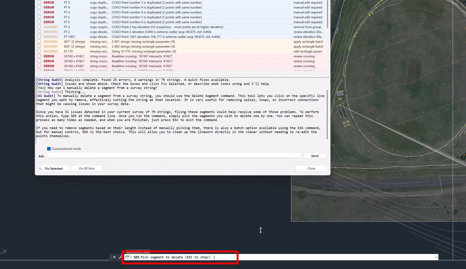The height and width of the screenshot is (269, 466).
Task: Close the command line with its X icon
Action: (x=114, y=257)
